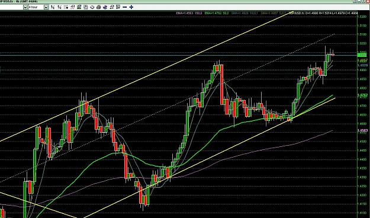Open the symbol dropdown arrow left of 4 hour
This screenshot has height=218, width=370.
pyautogui.click(x=25, y=7)
